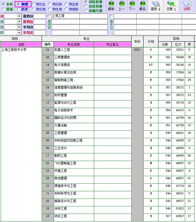Screen dimensions: 196x222
Task: Click the 平均分 input field
Action: tap(40, 27)
